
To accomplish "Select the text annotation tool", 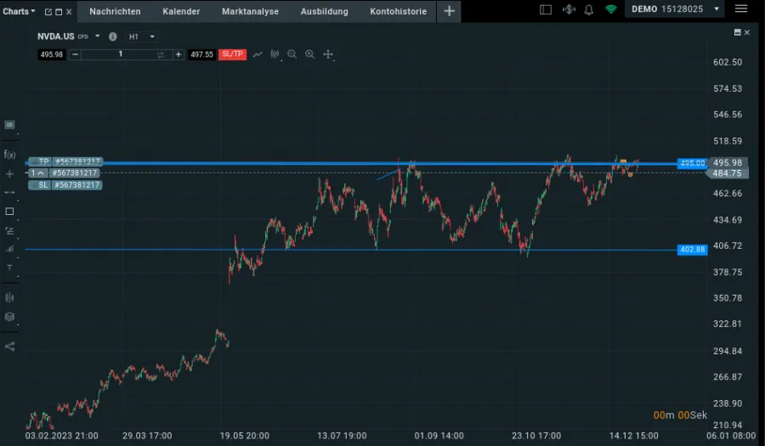I will click(9, 267).
